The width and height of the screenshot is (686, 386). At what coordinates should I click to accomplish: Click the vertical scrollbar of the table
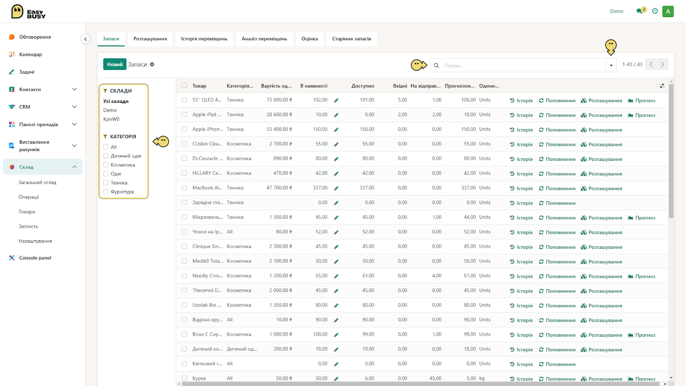pos(671,151)
